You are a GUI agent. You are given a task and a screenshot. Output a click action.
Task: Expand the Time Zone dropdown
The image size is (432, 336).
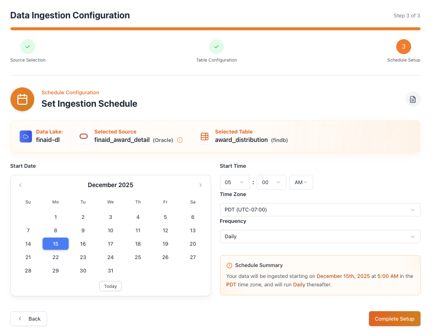tap(320, 210)
